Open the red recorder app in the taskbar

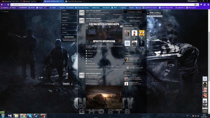click(x=43, y=116)
